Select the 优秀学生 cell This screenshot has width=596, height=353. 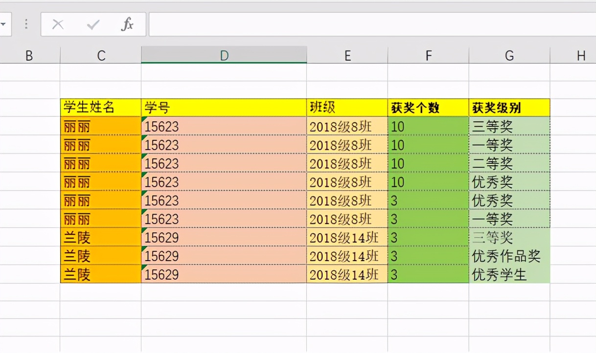(x=509, y=274)
